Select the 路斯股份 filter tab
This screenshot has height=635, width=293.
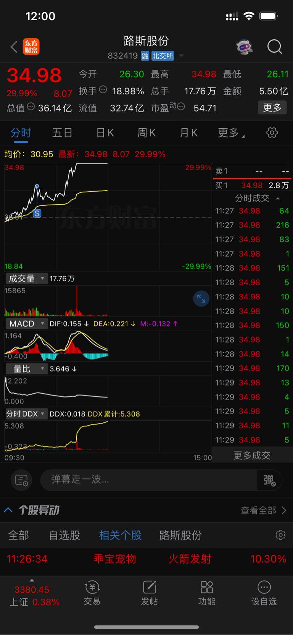pos(180,535)
